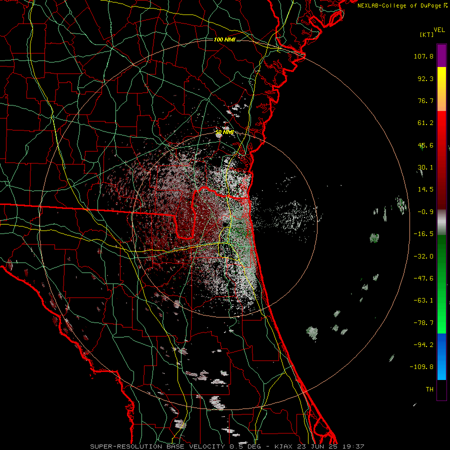This screenshot has height=450, width=450.
Task: Select the 61.2 legend value
Action: pyautogui.click(x=425, y=123)
